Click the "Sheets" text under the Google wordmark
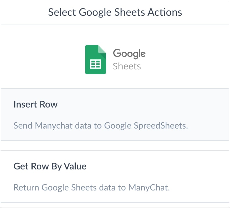This screenshot has width=230, height=208. [127, 66]
